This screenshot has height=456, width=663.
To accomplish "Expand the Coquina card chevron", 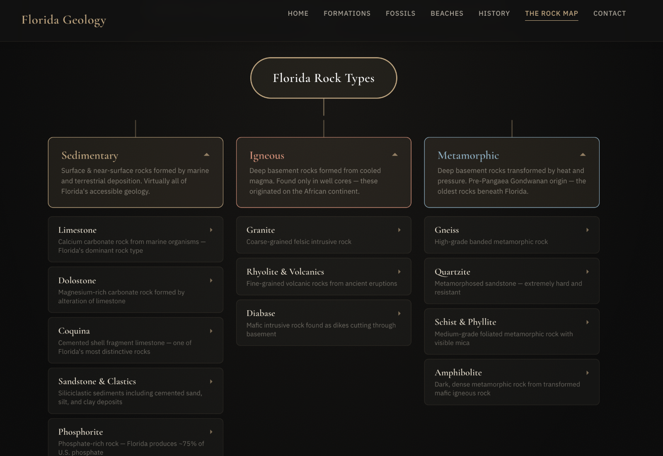I will click(211, 331).
